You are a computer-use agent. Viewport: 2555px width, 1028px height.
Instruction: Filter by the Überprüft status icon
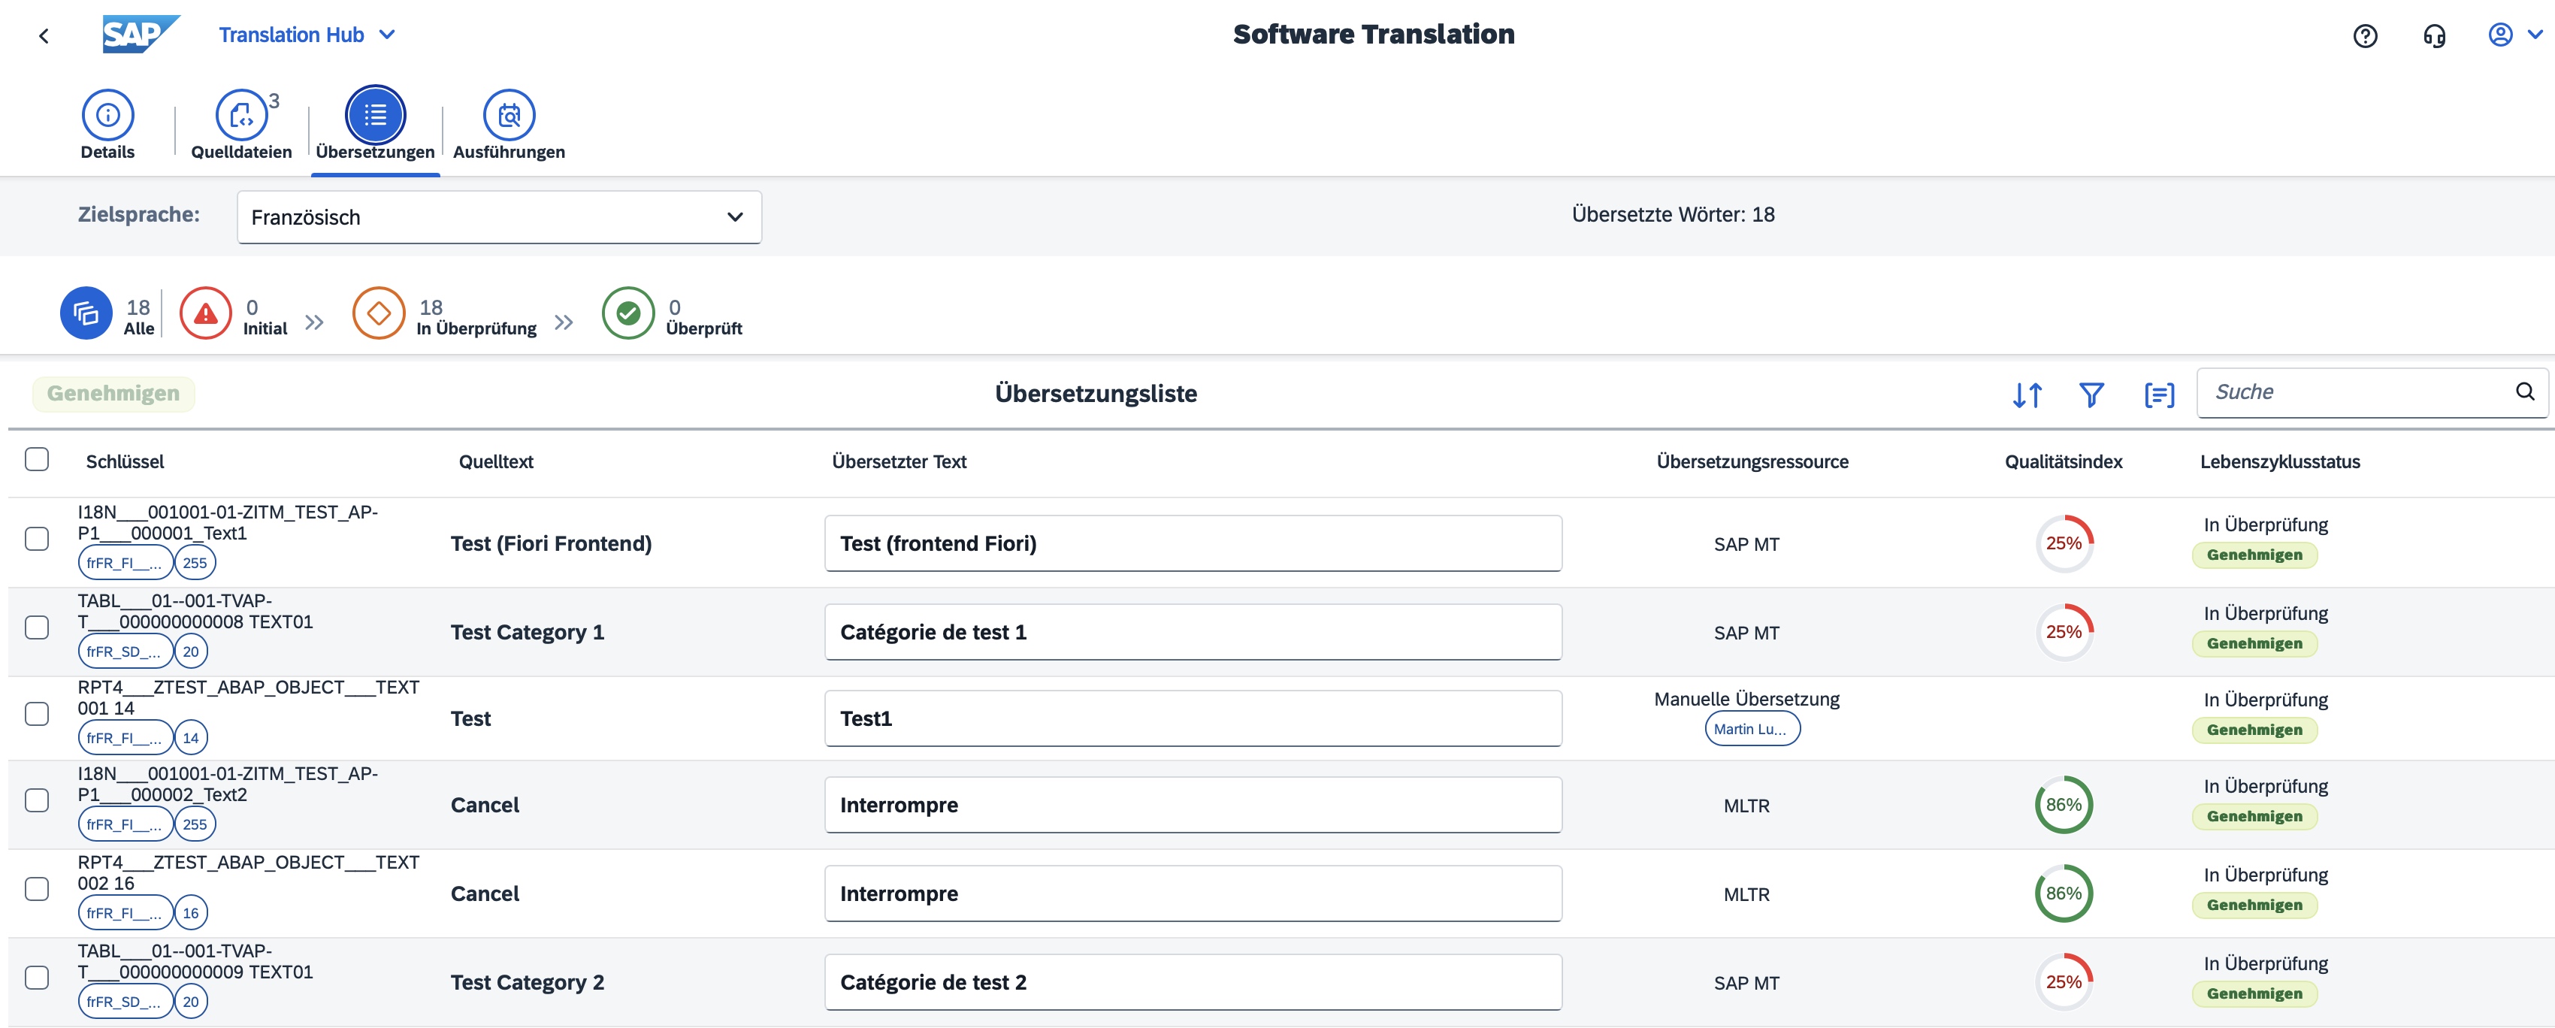pyautogui.click(x=627, y=313)
